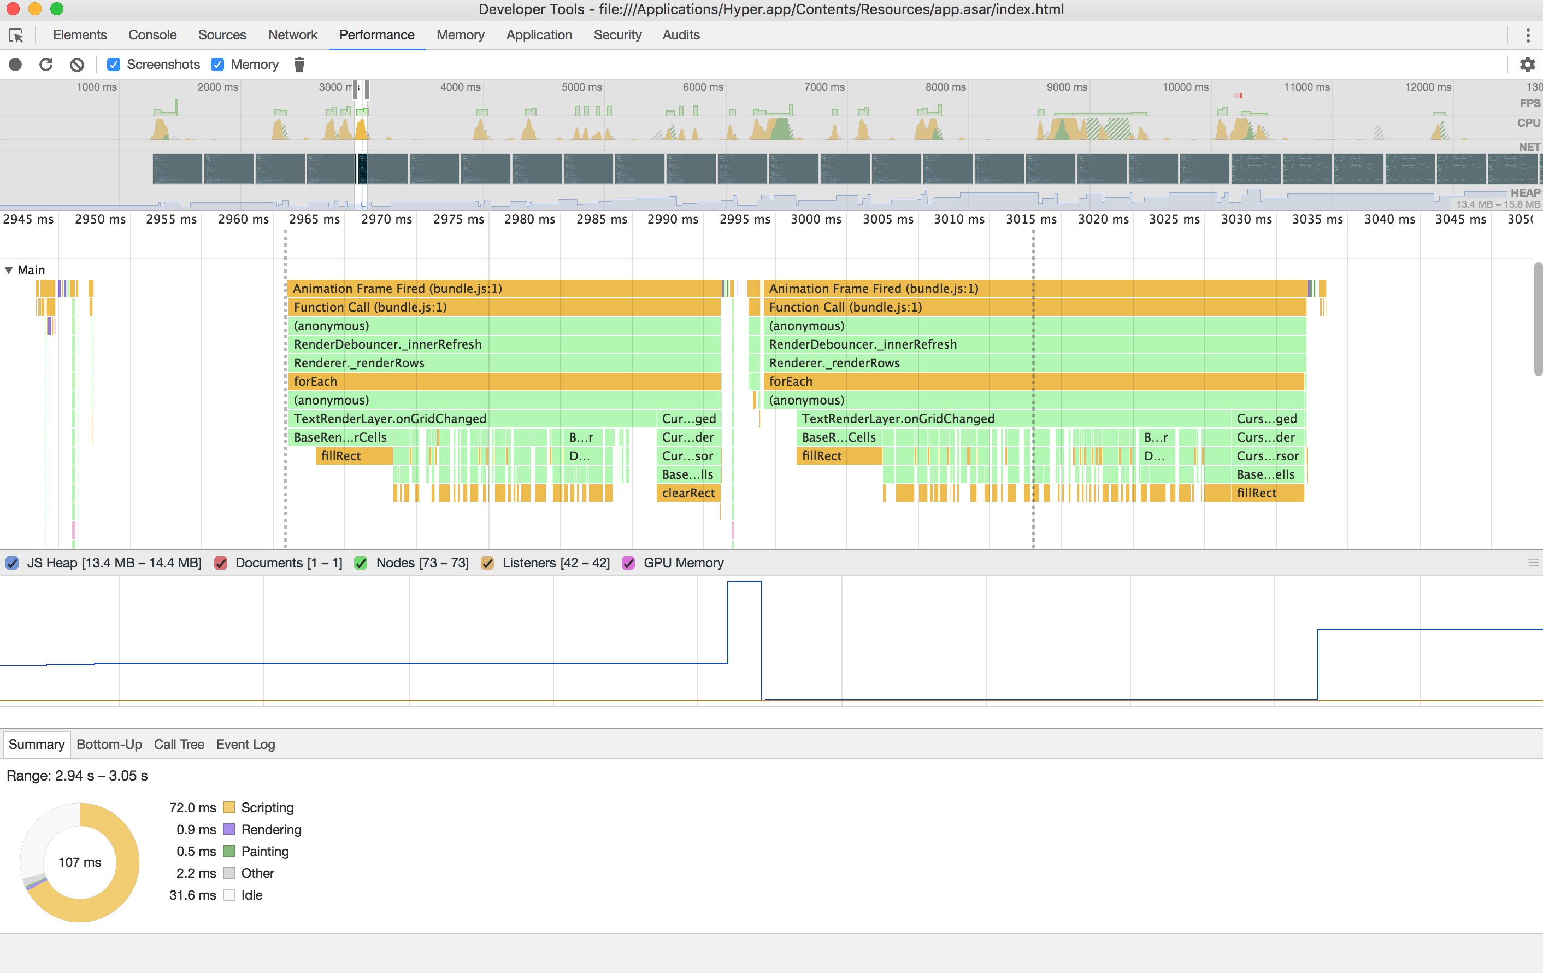The image size is (1543, 973).
Task: Open capture settings gear icon
Action: click(x=1527, y=65)
